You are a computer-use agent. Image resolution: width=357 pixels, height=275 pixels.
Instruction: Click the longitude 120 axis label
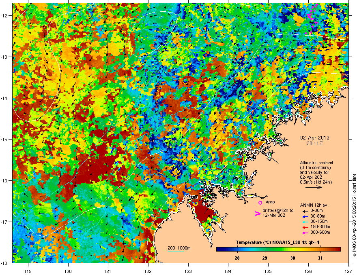pyautogui.click(x=68, y=271)
